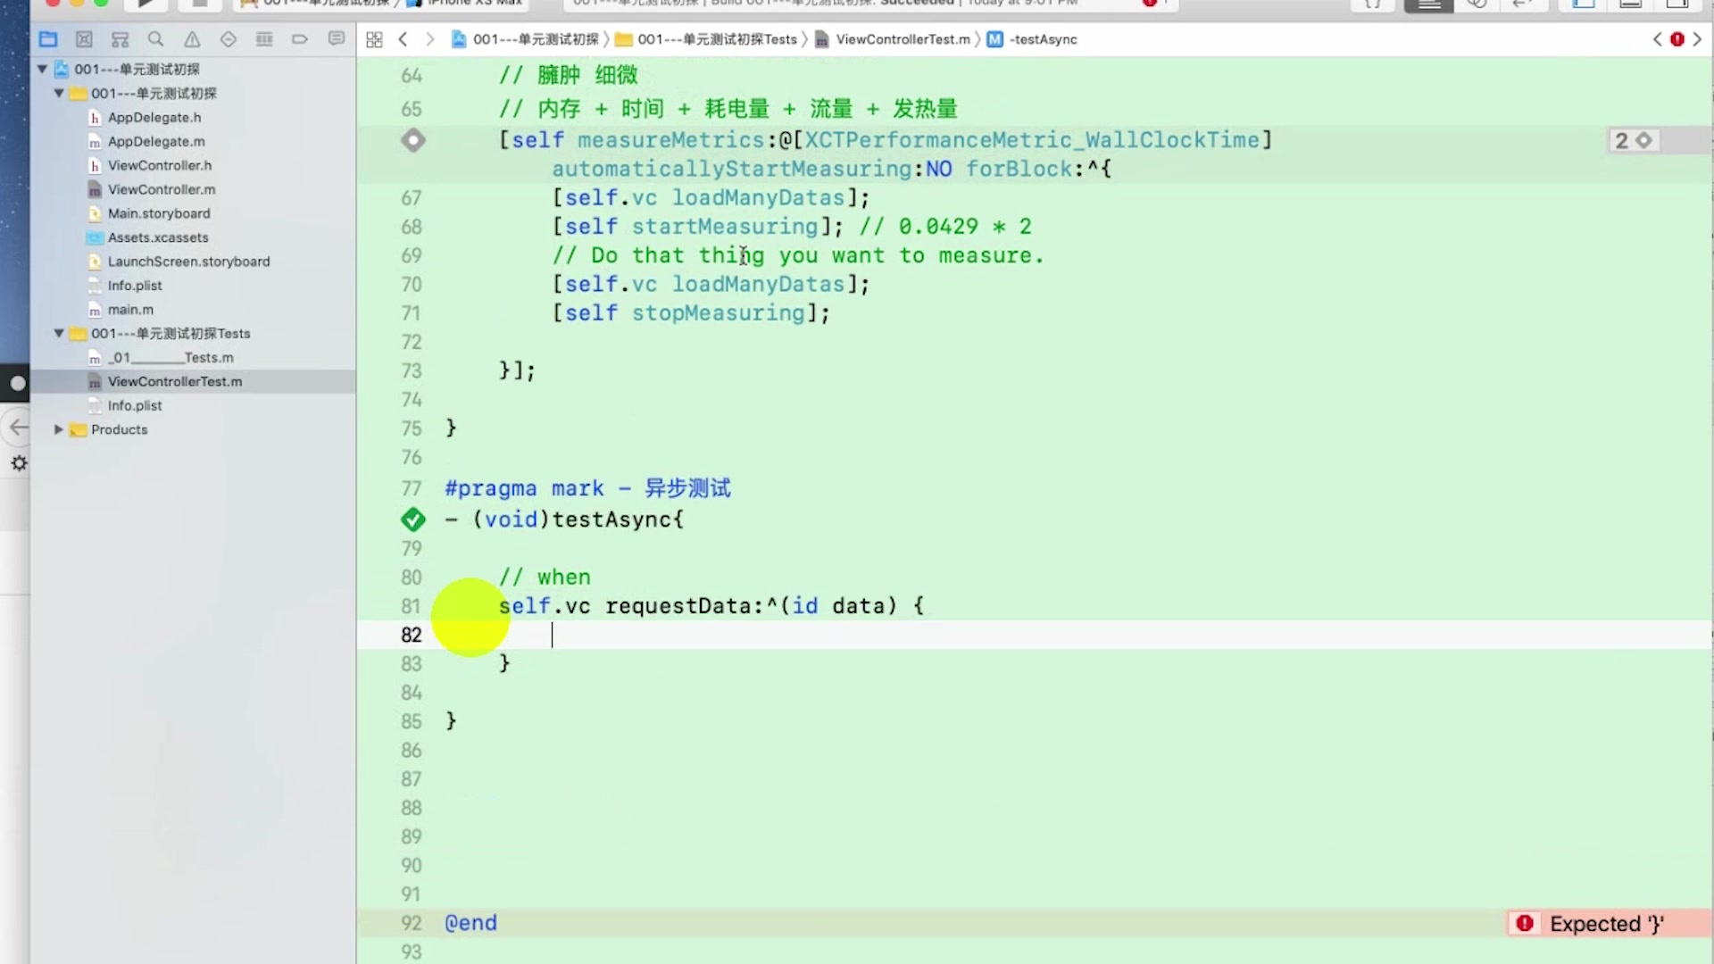Click the #pragma mark 异步测试 line

(x=587, y=488)
